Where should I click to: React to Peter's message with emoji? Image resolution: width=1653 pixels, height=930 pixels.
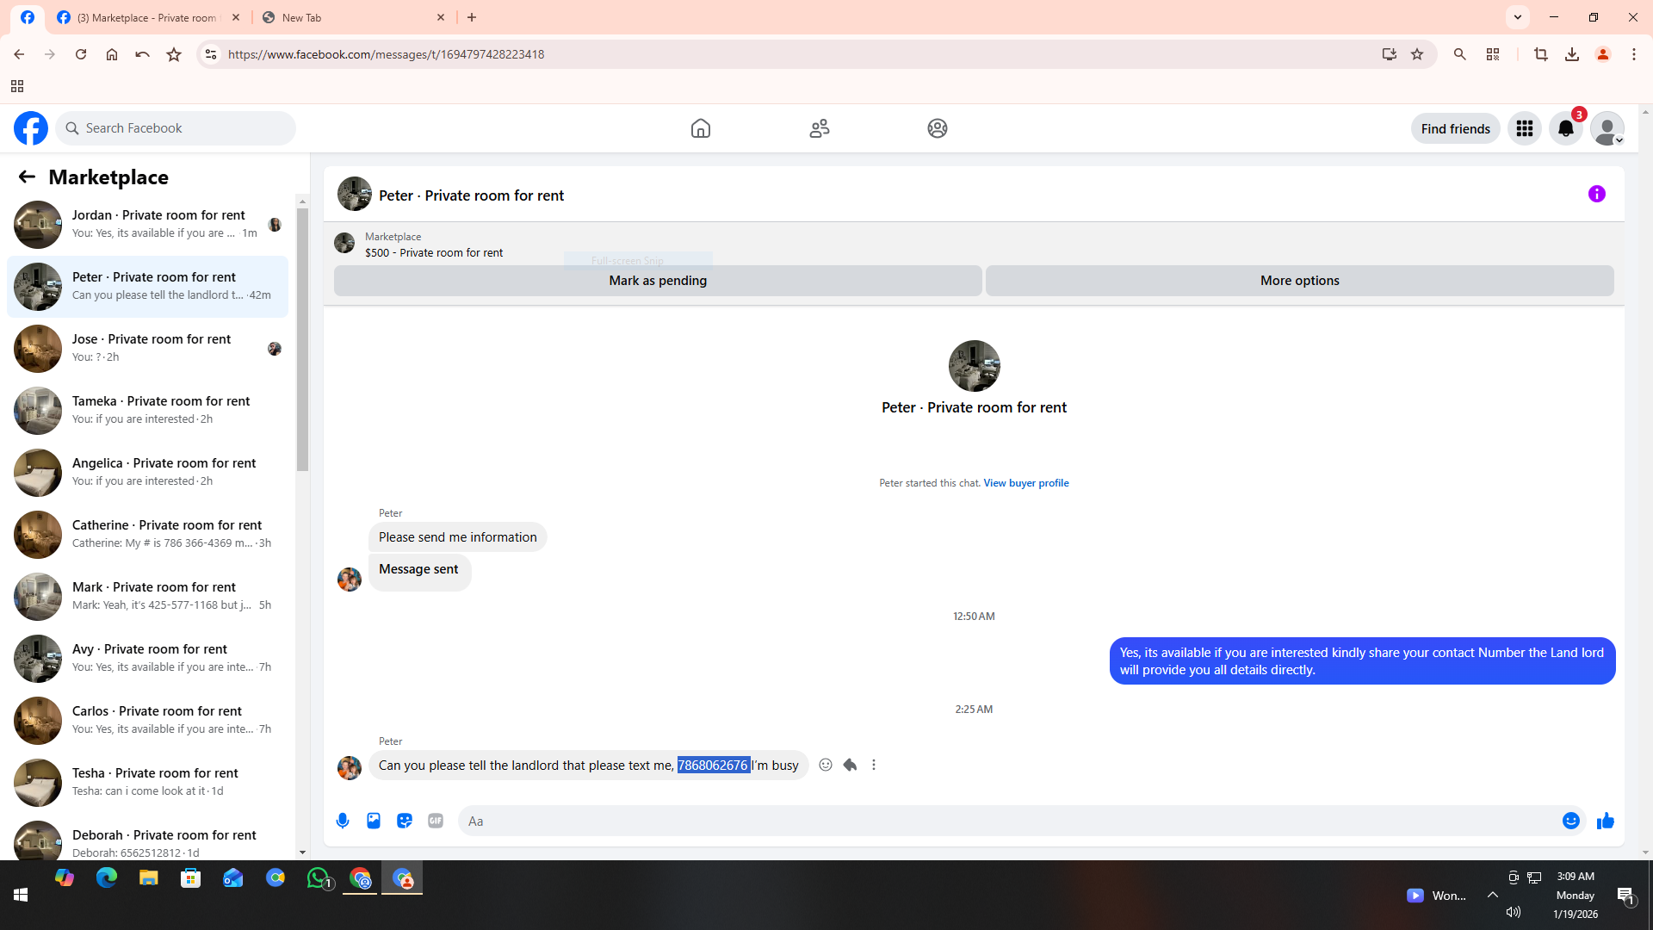[x=826, y=765]
